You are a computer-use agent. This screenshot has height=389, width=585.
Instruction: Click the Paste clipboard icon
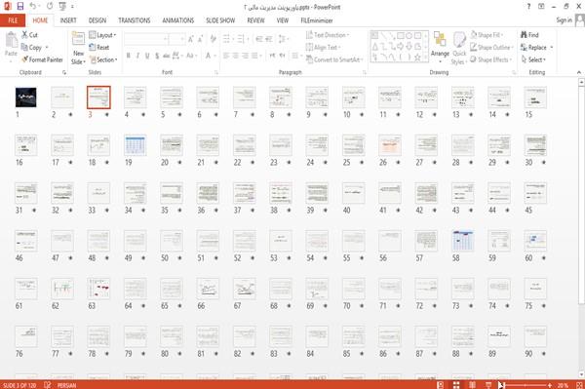[11, 40]
